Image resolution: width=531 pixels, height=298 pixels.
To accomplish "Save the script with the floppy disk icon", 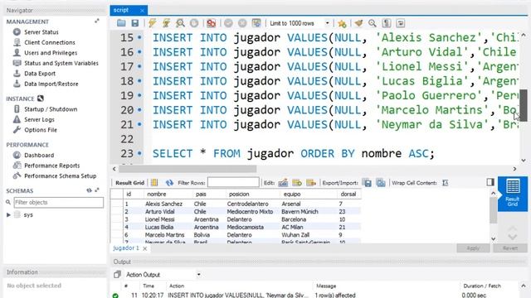I will [x=135, y=23].
